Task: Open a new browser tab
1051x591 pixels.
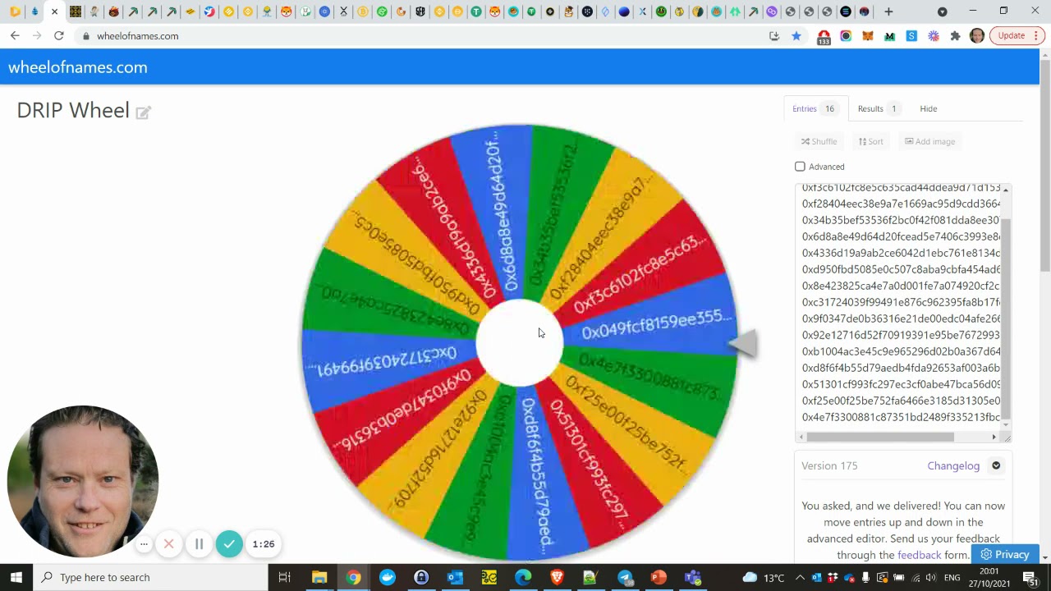Action: [x=888, y=11]
